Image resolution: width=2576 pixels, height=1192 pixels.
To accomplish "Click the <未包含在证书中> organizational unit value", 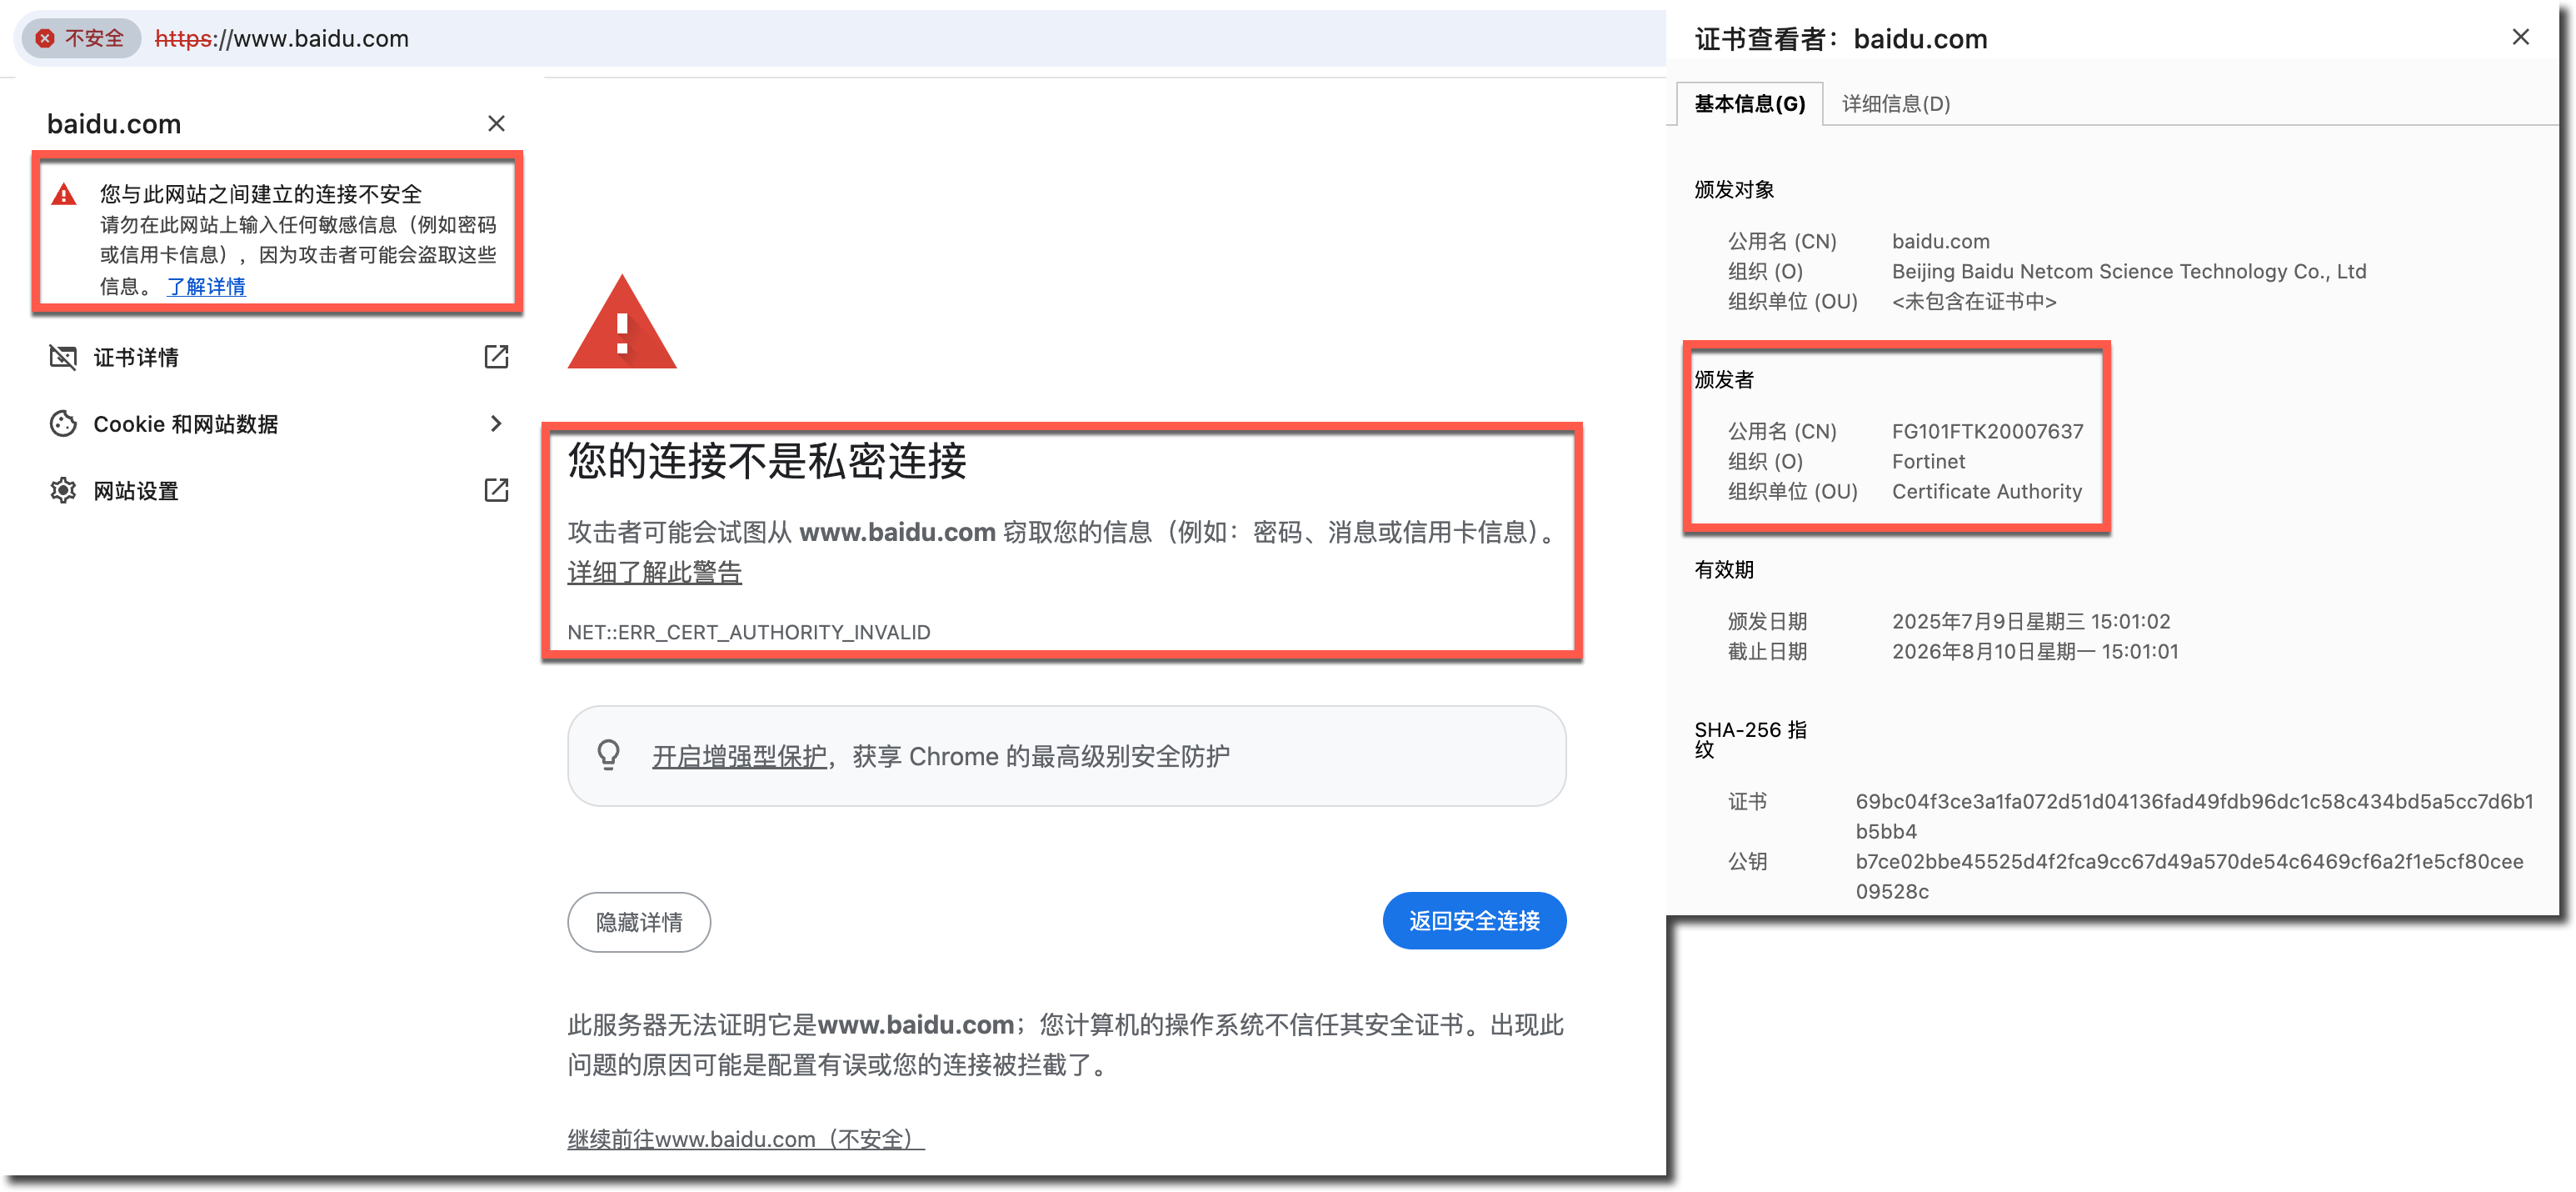I will click(x=1974, y=301).
